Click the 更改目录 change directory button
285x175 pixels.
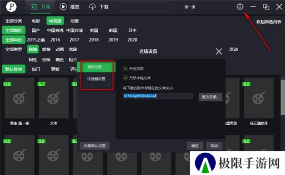(x=210, y=97)
